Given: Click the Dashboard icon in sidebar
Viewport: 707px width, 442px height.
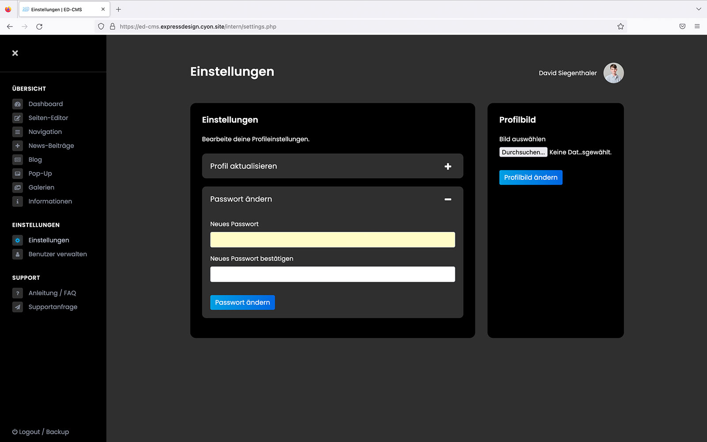Looking at the screenshot, I should click(x=18, y=104).
